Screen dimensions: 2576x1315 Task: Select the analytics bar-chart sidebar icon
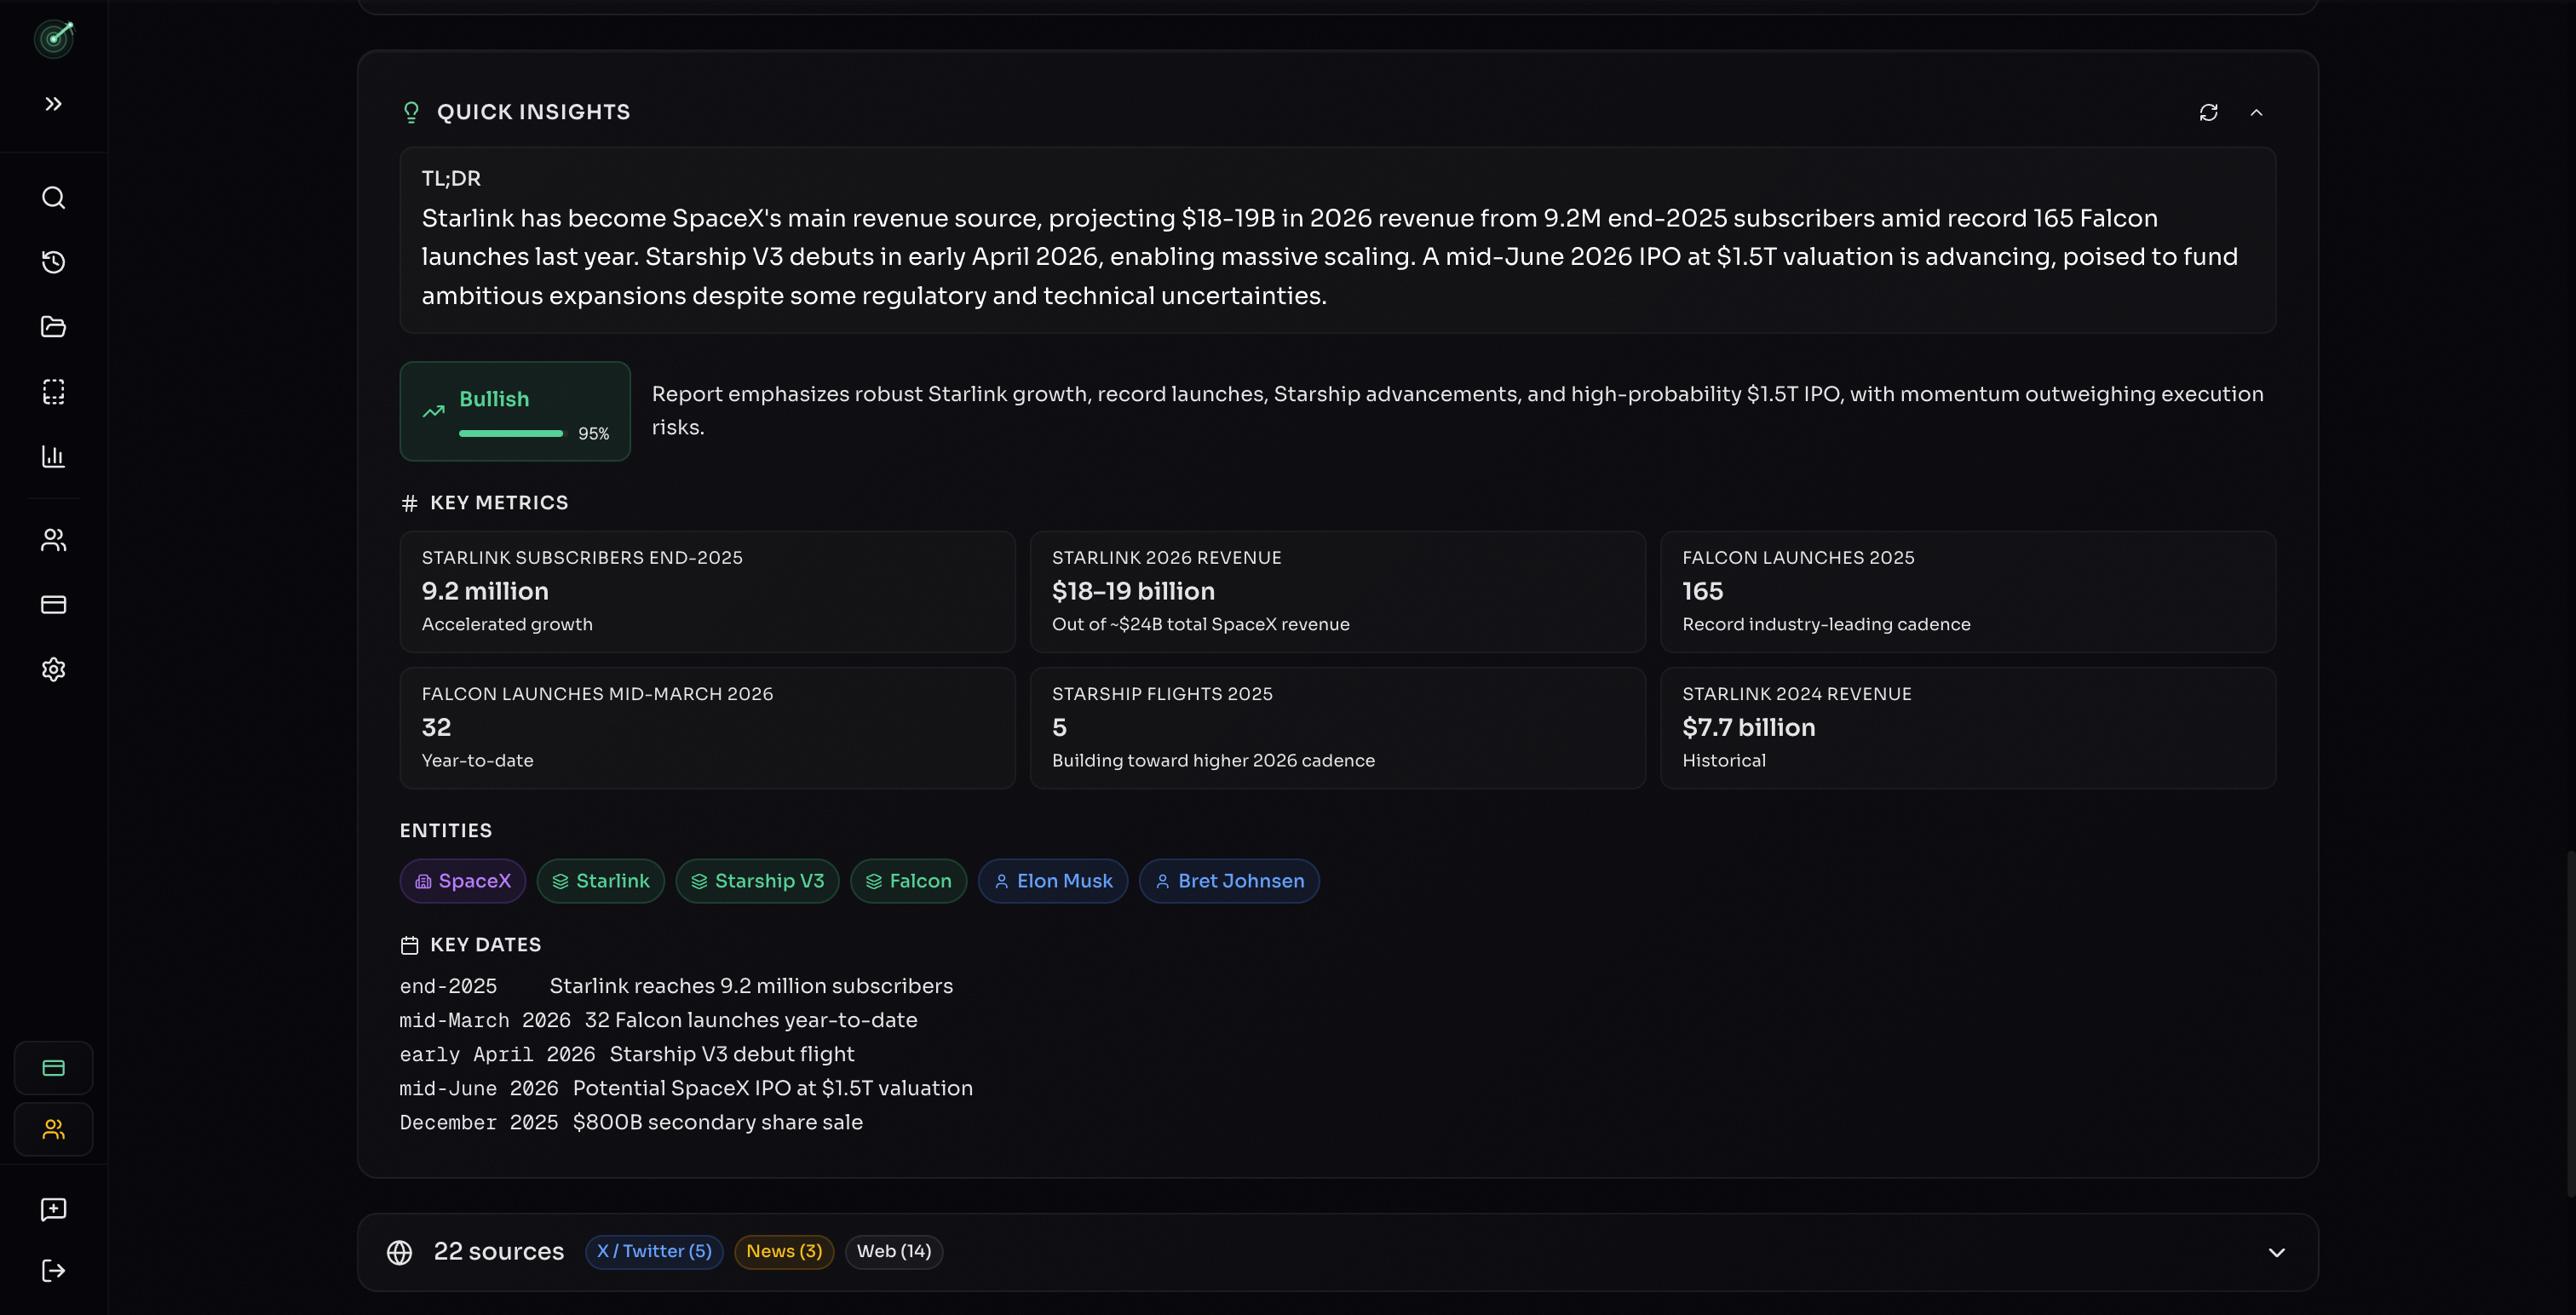tap(53, 457)
